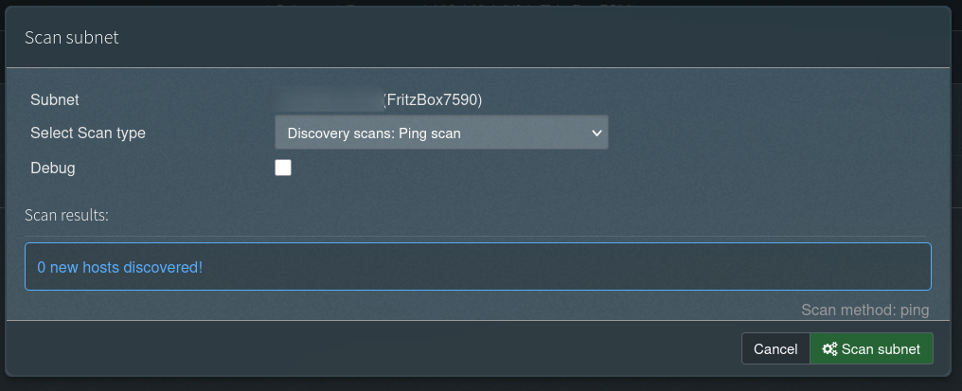
Task: Click the 'Scan subnet' dialog title
Action: [71, 38]
